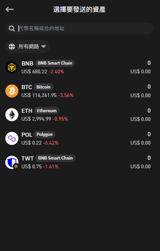Choose the BTC asset row price text
Viewport: 160px width, 251px height.
[39, 95]
